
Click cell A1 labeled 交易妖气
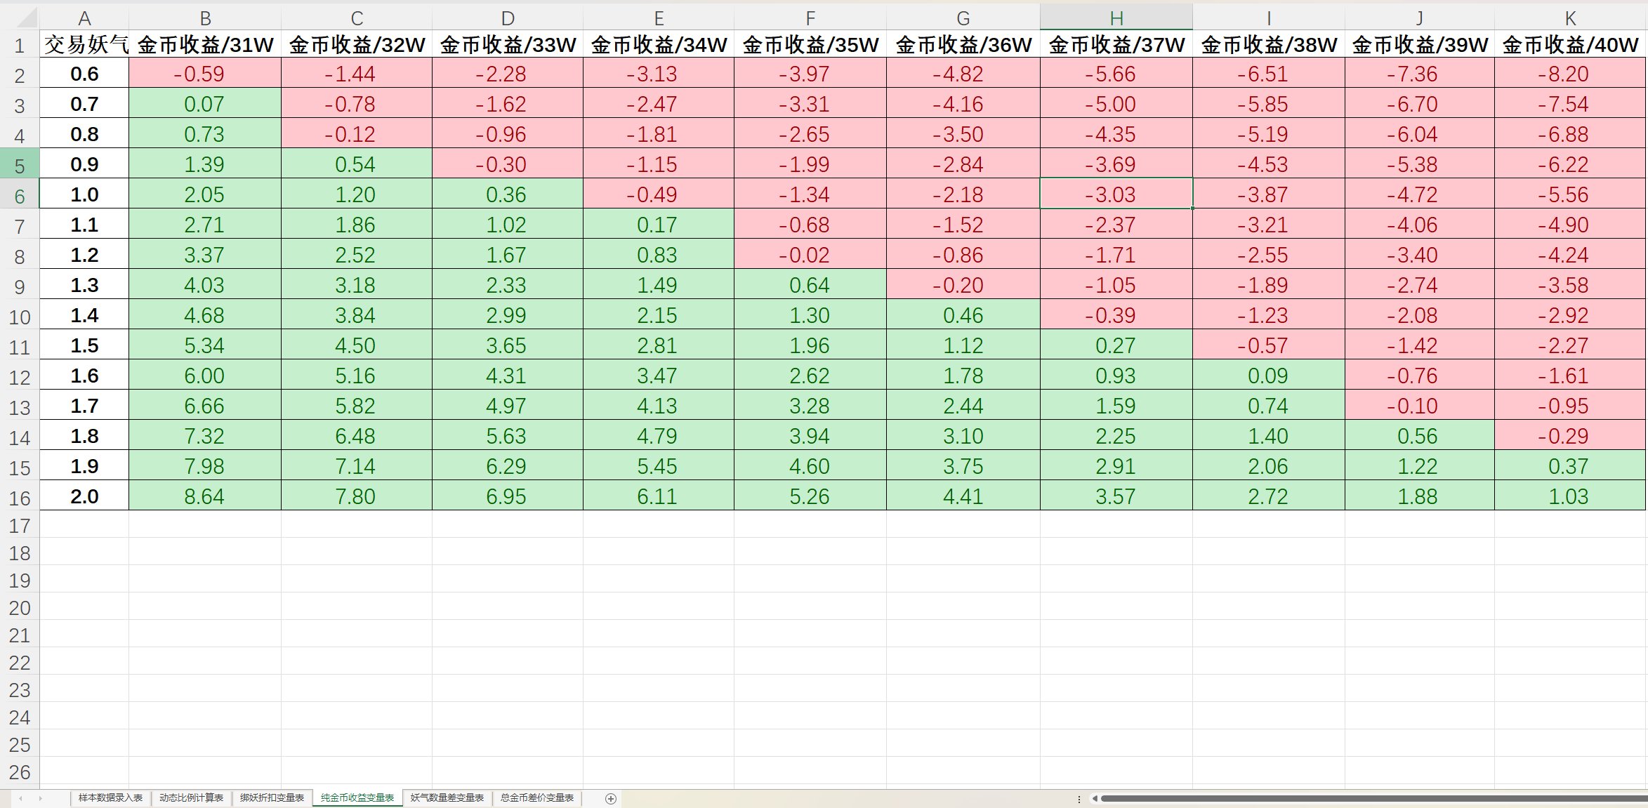[84, 43]
